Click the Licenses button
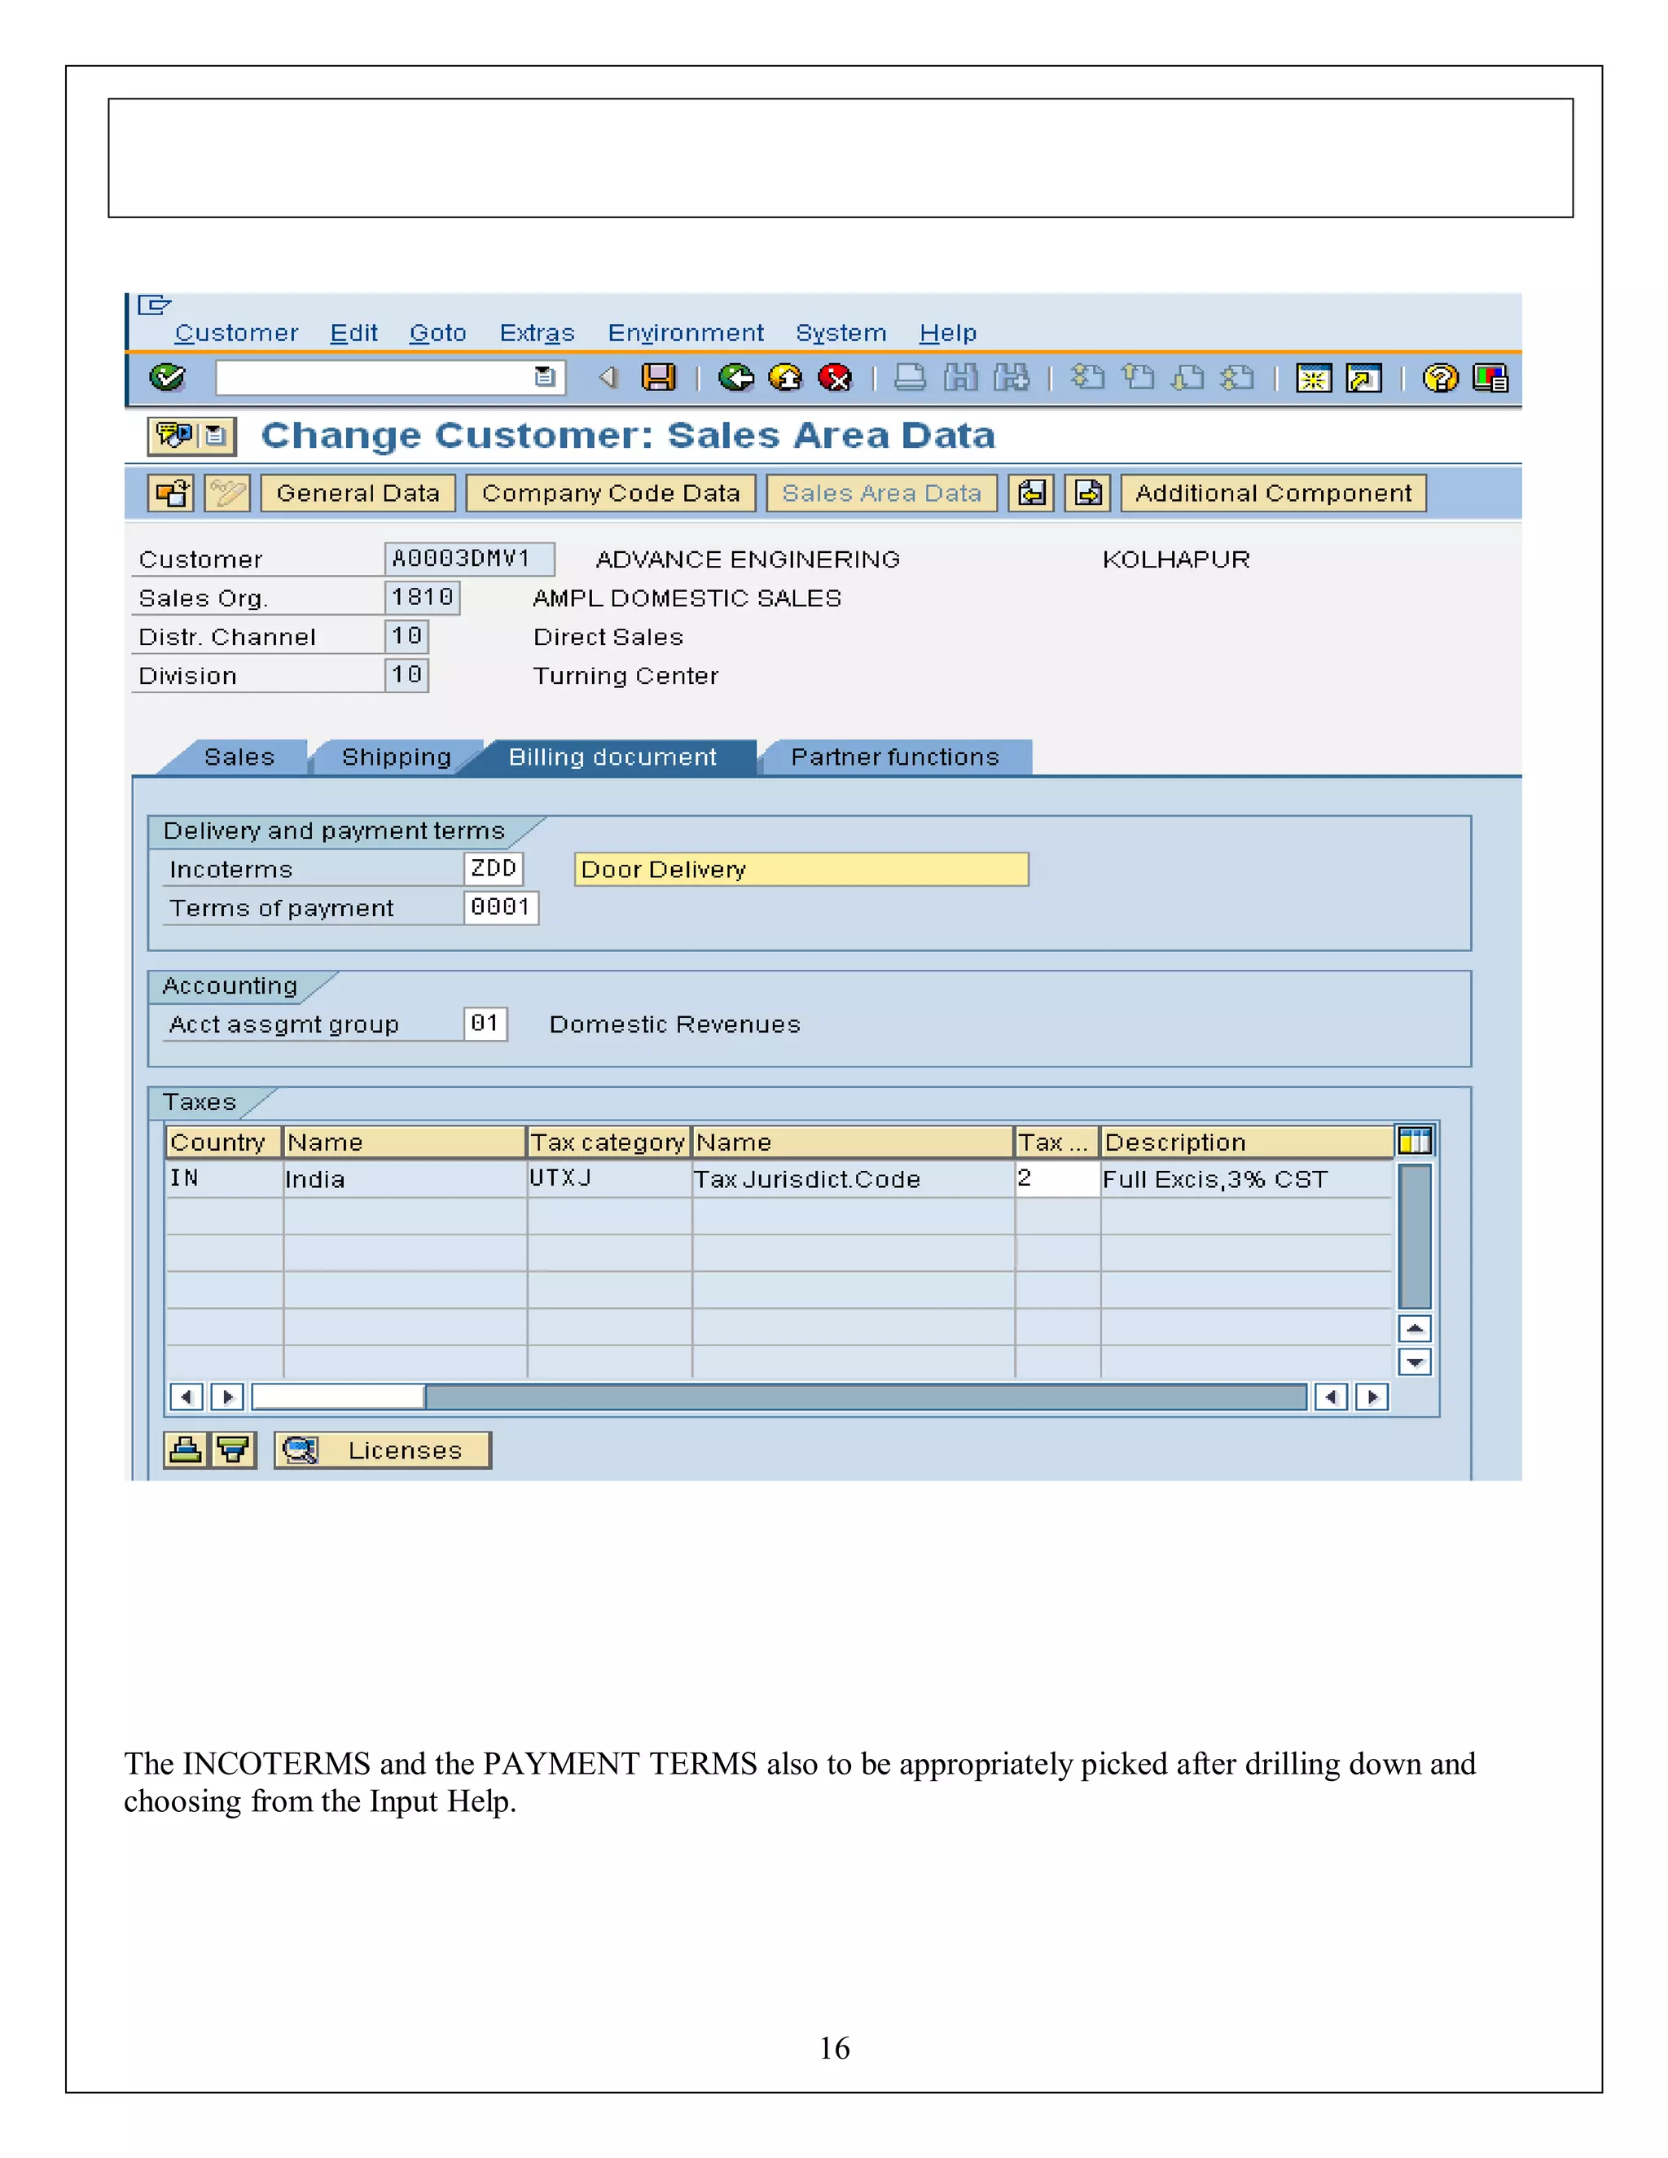Image resolution: width=1668 pixels, height=2158 pixels. click(x=383, y=1450)
